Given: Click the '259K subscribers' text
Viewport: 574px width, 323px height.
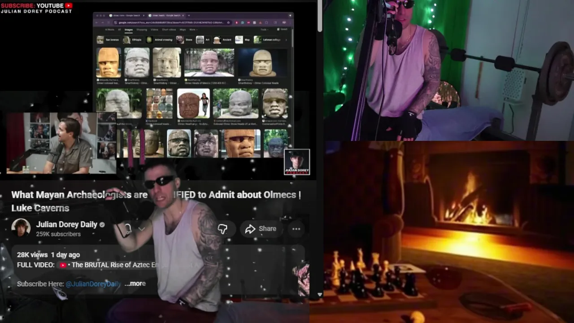Looking at the screenshot, I should (58, 234).
